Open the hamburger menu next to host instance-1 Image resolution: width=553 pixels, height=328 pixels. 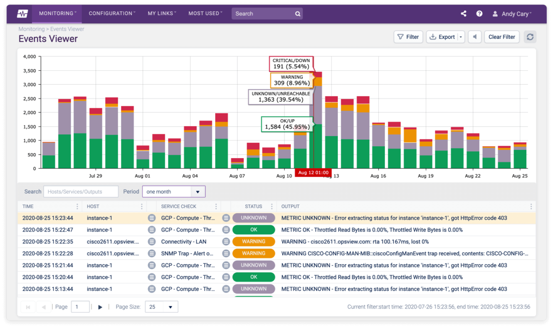point(152,218)
